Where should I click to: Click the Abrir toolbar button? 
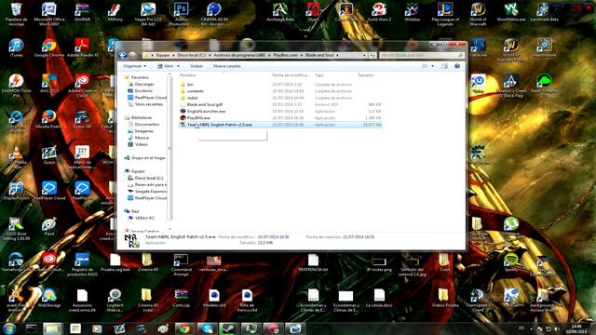[x=166, y=66]
